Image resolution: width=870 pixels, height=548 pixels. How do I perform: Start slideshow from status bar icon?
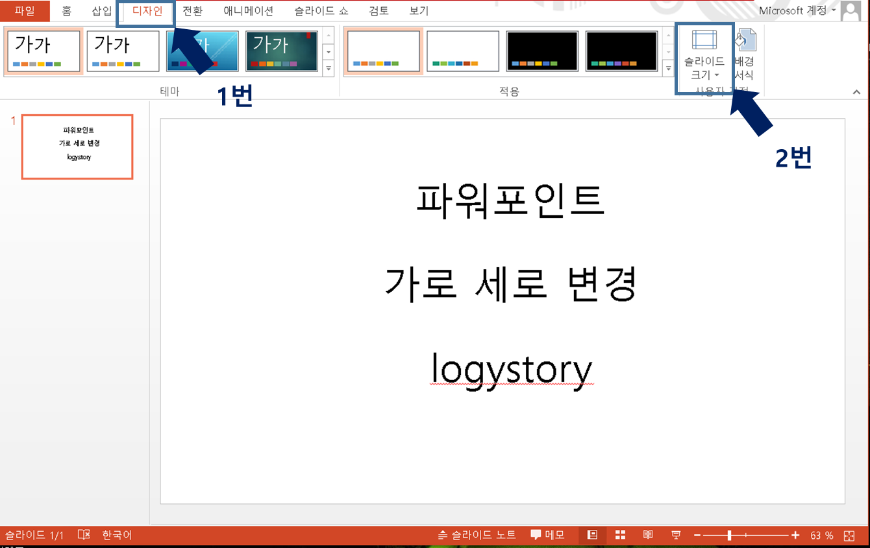coord(676,535)
